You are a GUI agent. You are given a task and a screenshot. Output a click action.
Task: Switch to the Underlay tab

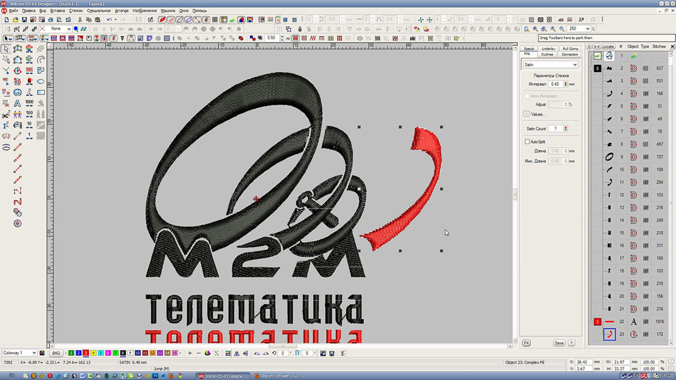point(548,49)
